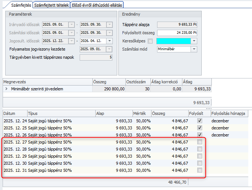Image resolution: width=252 pixels, height=190 pixels.
Task: Select the 2025. 12. 29 táppénz row
Action: click(48, 156)
